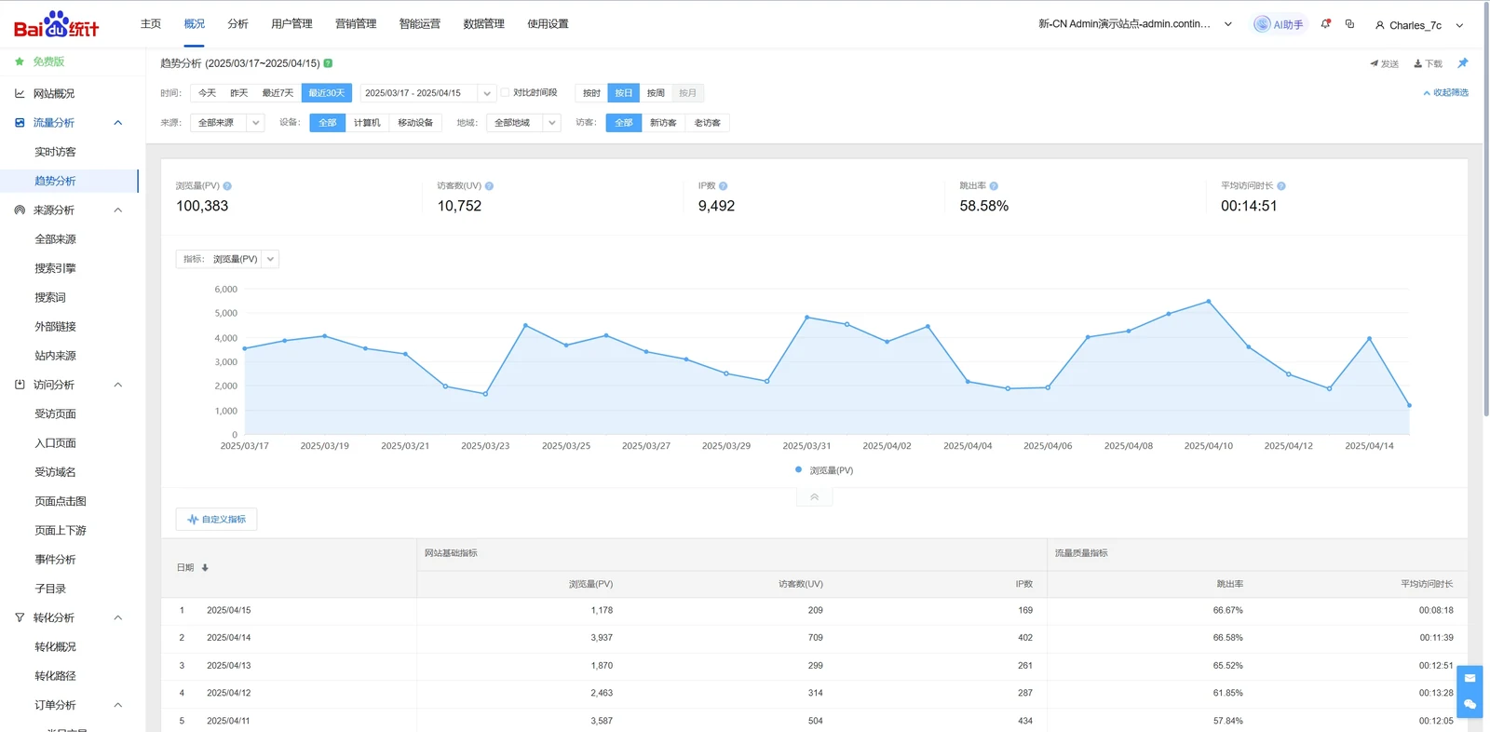Open the 全部来源 source dropdown
This screenshot has width=1490, height=732.
pyautogui.click(x=227, y=123)
